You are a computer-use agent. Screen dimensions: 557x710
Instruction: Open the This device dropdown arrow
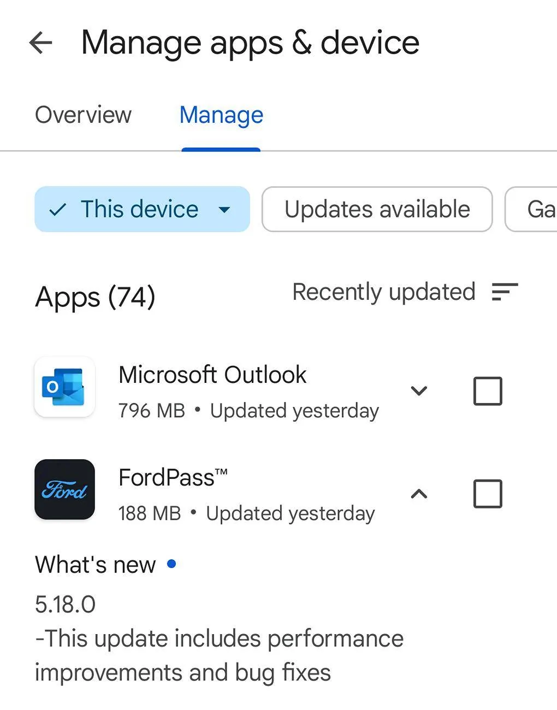(224, 210)
